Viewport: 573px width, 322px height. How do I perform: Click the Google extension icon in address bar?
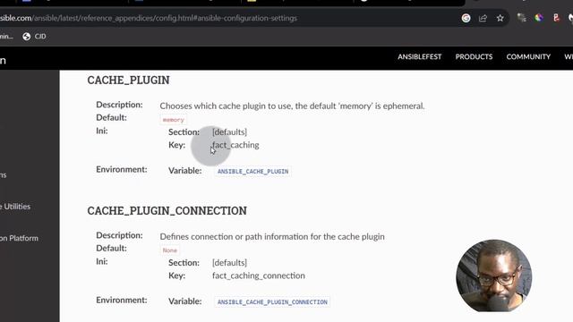[466, 18]
